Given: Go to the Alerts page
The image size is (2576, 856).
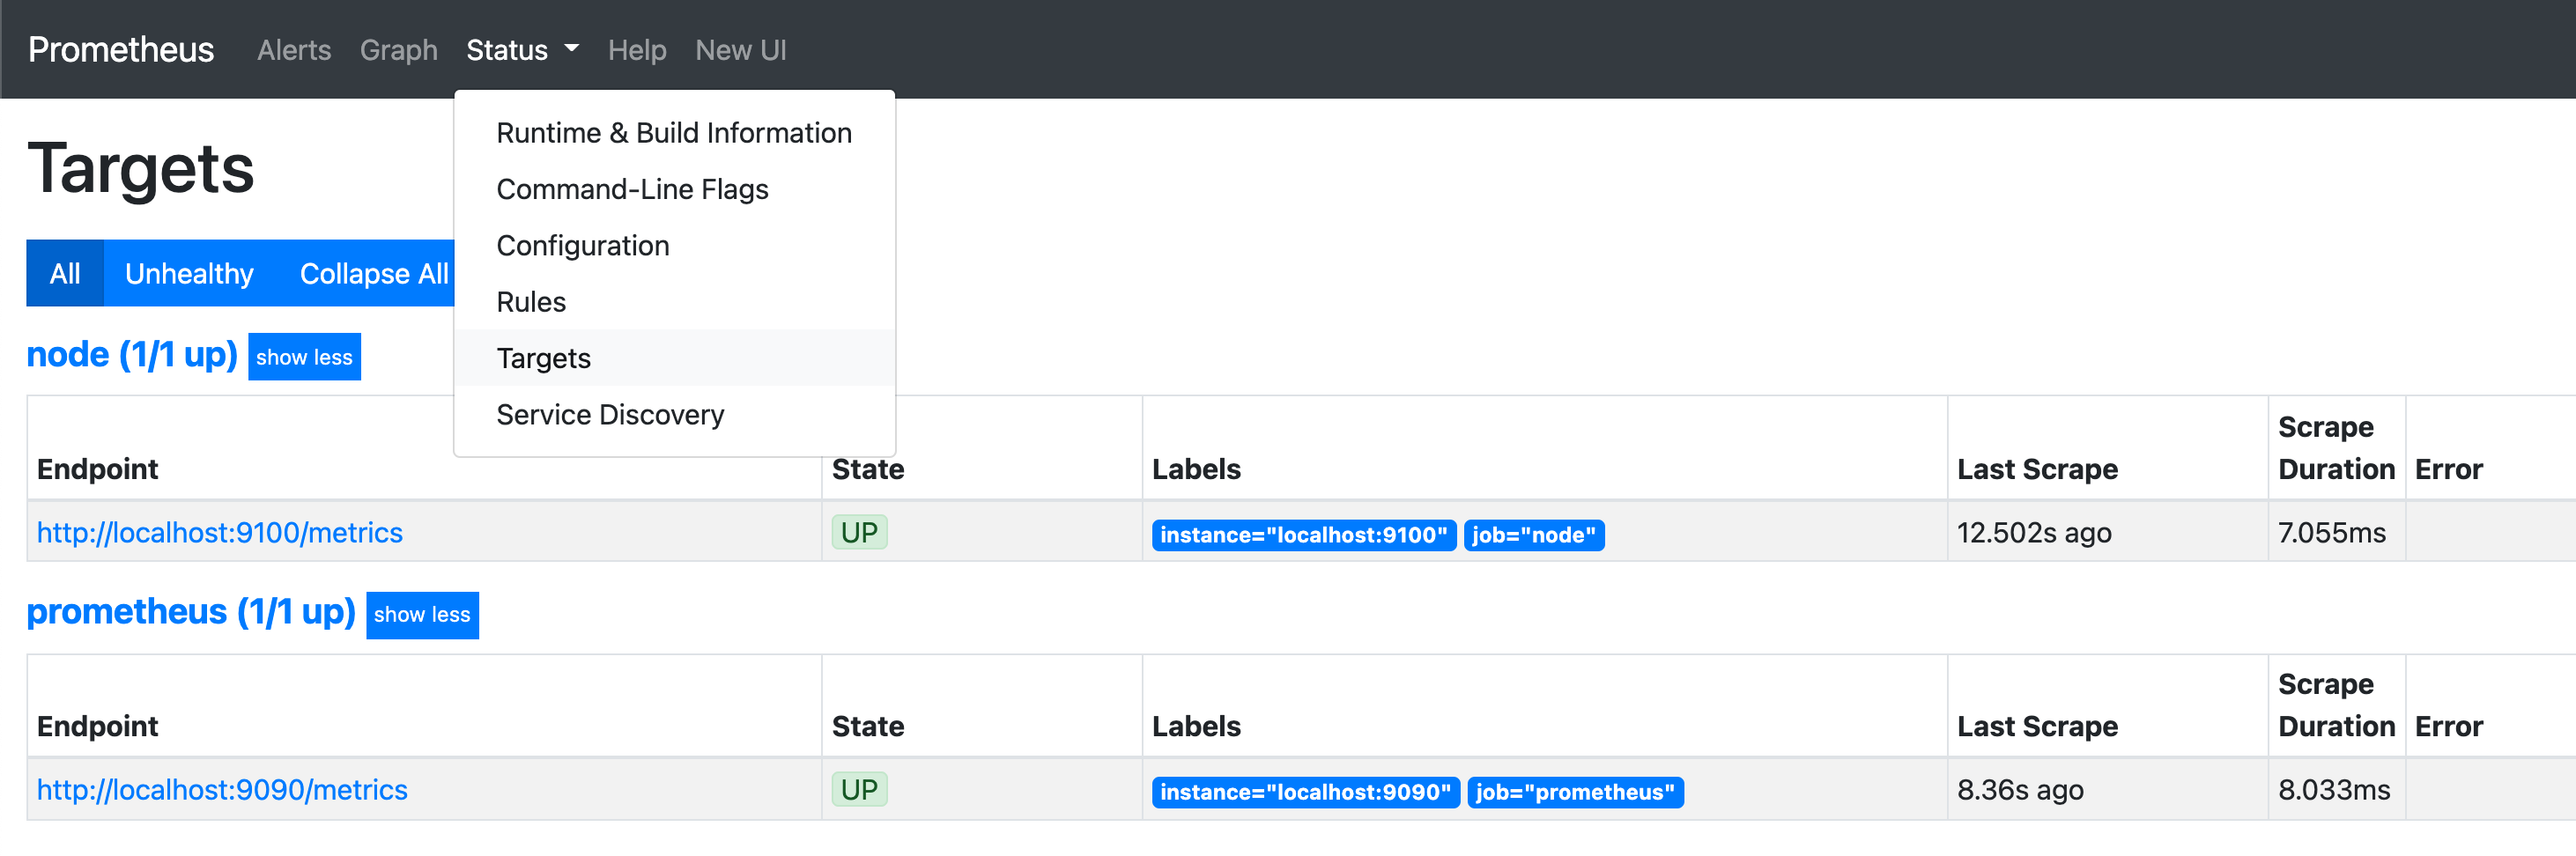Looking at the screenshot, I should tap(294, 50).
